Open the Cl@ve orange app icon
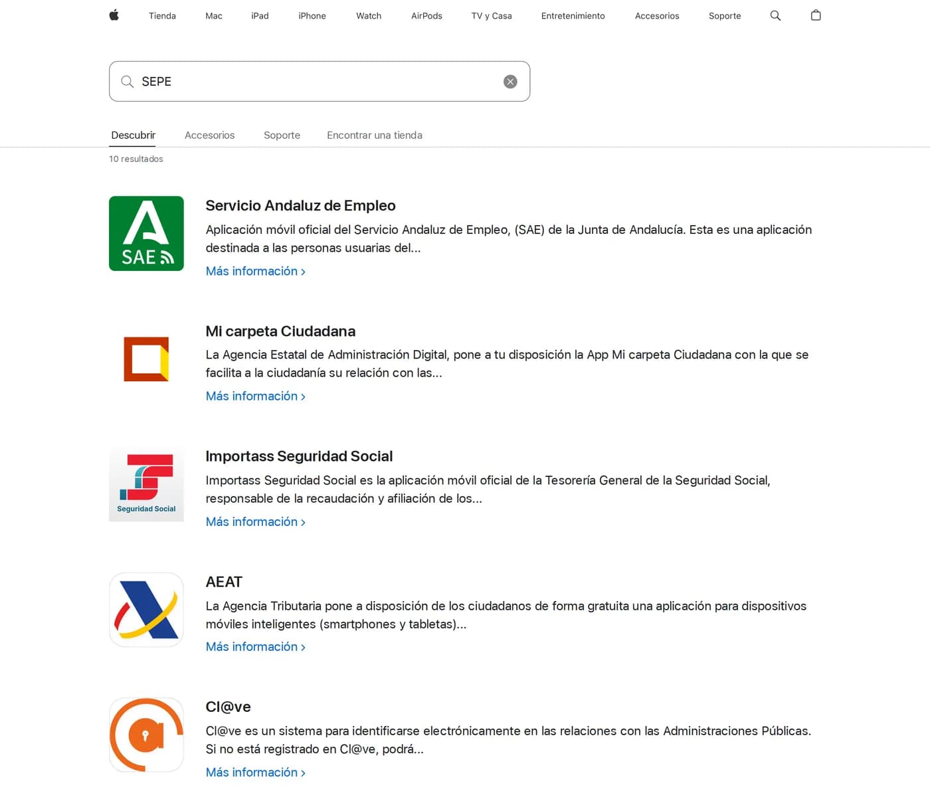Screen dimensions: 930x799 (x=146, y=735)
